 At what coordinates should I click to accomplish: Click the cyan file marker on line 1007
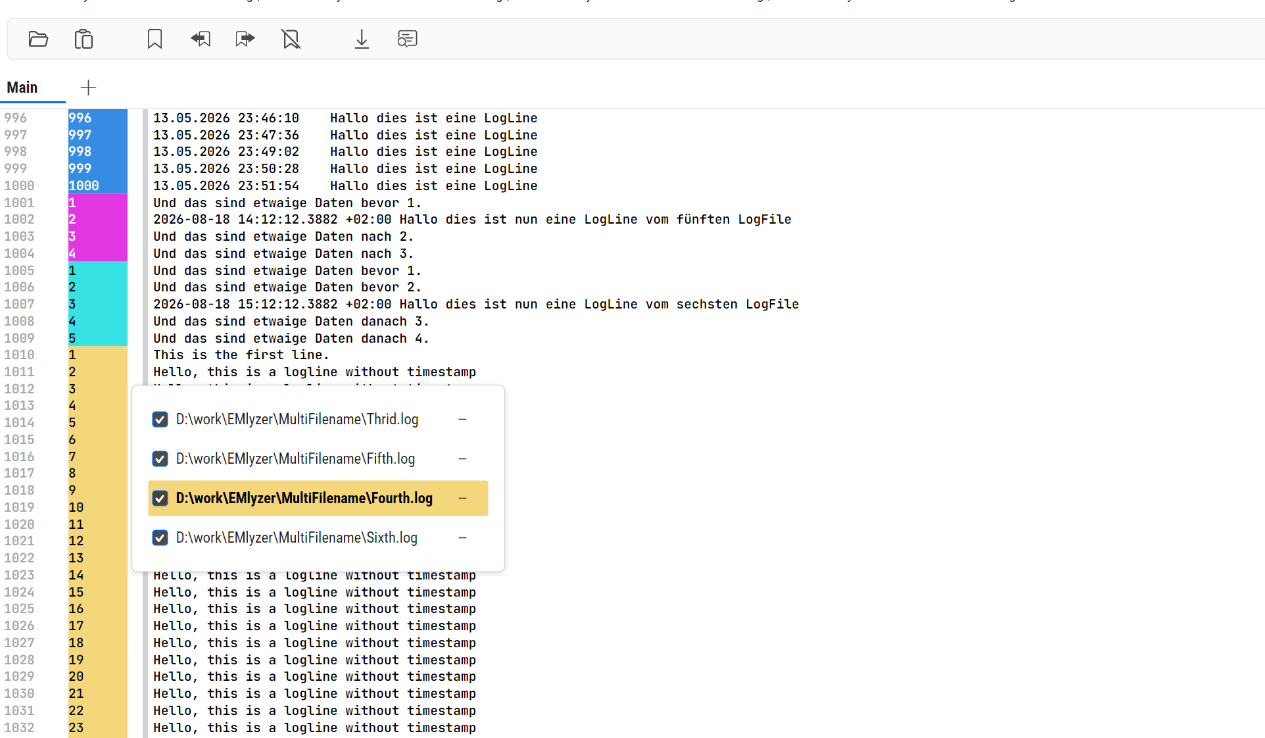(98, 304)
